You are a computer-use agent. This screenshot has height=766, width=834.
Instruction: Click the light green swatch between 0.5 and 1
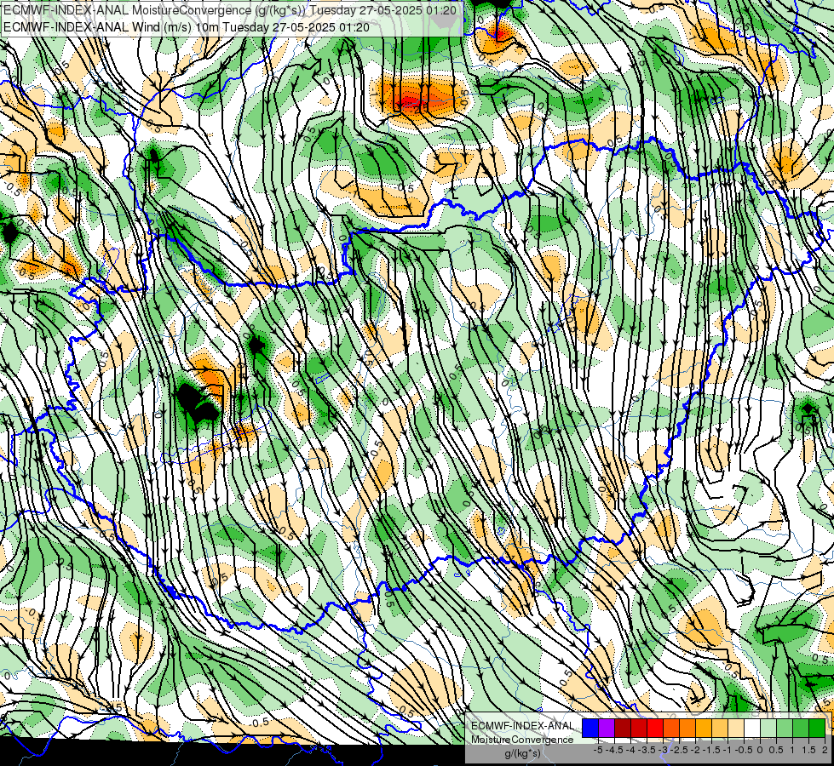[785, 728]
